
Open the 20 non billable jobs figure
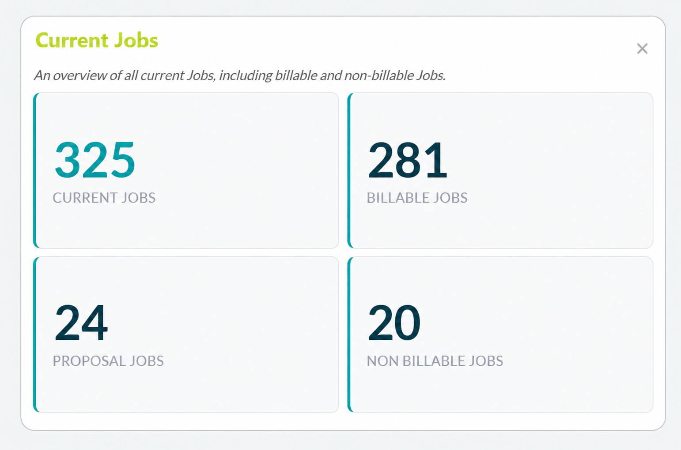[x=394, y=323]
